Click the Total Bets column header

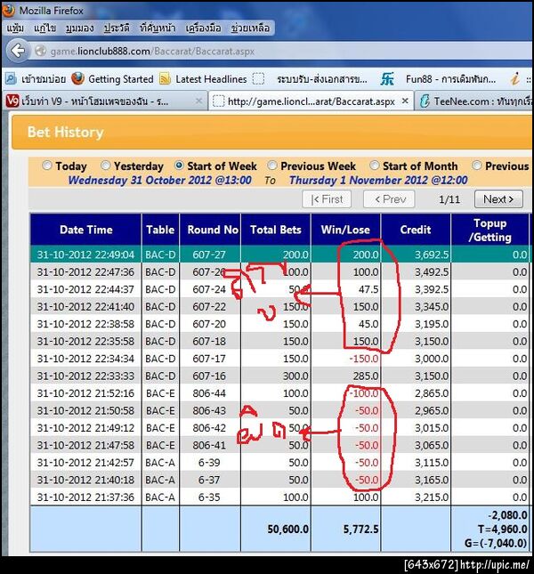pos(276,230)
